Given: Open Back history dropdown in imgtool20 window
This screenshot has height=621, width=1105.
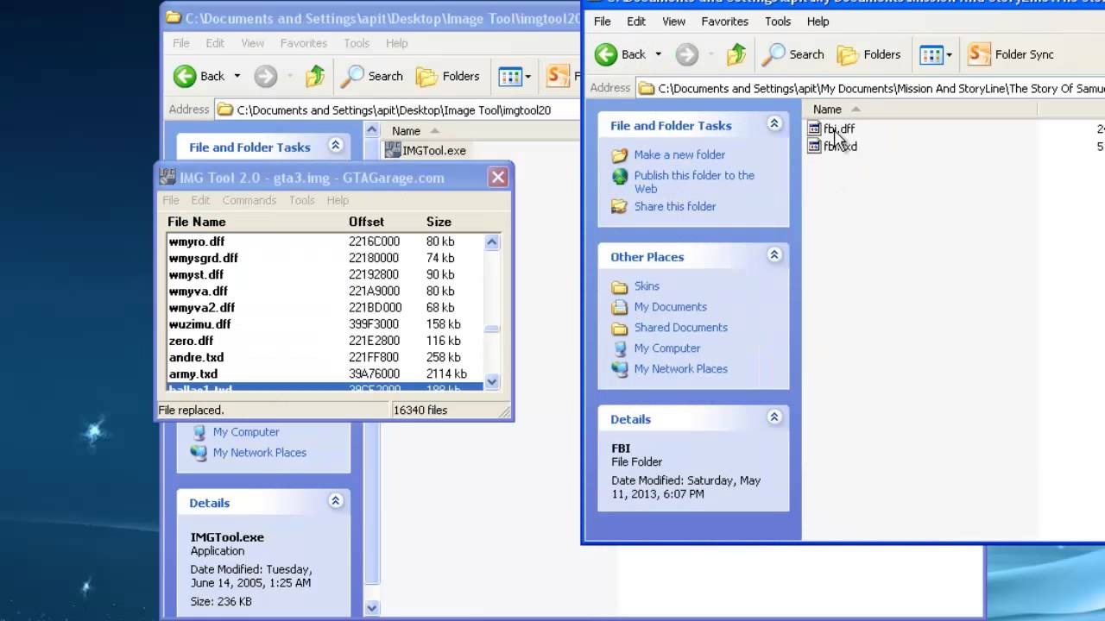Looking at the screenshot, I should [x=237, y=76].
